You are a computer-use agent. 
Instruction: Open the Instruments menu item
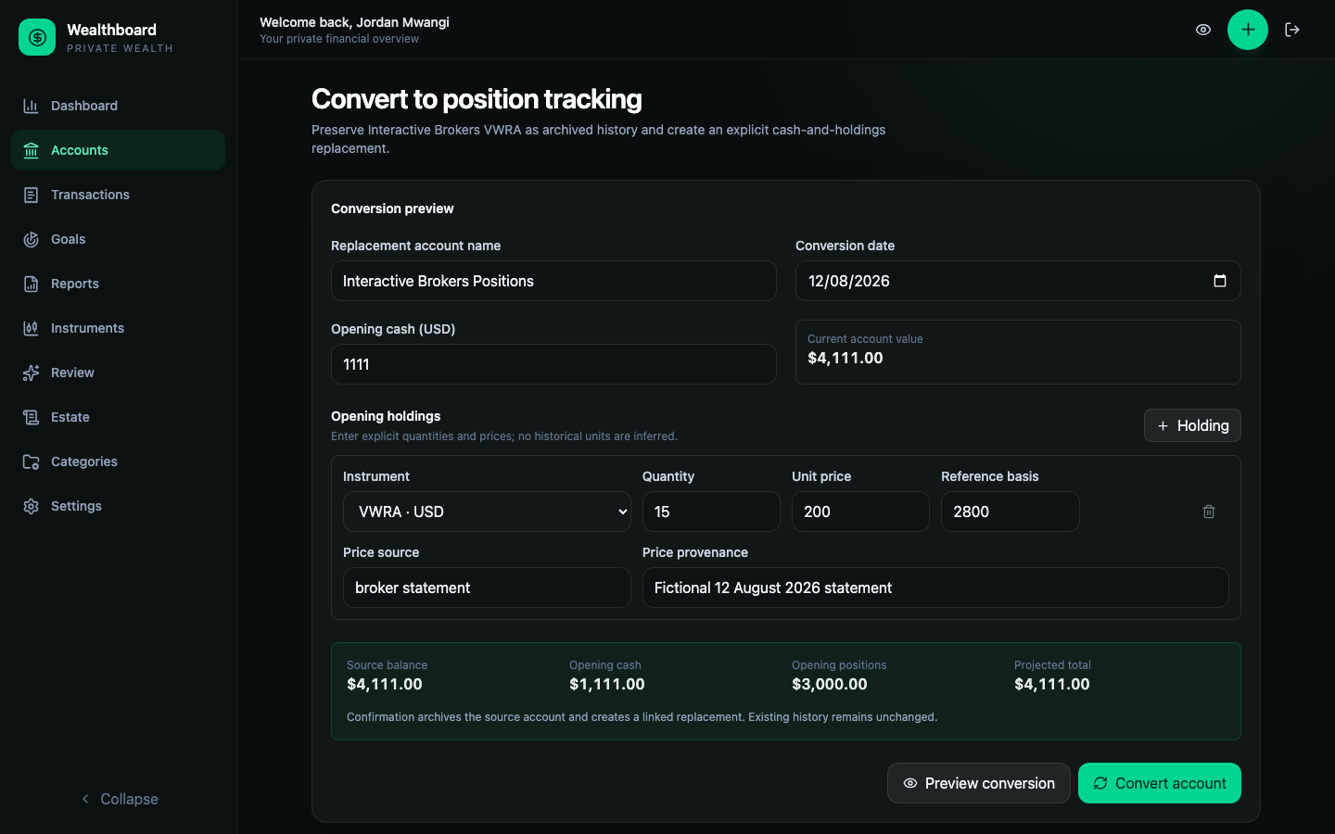pos(118,328)
